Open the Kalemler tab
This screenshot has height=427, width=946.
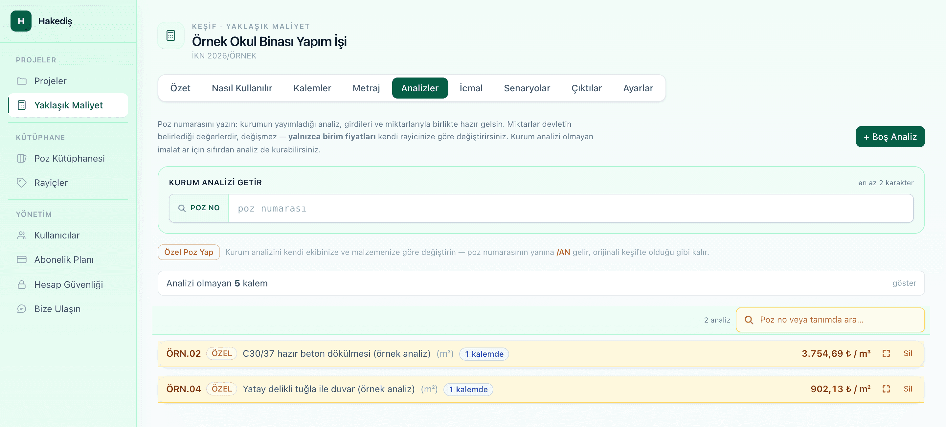pyautogui.click(x=312, y=88)
